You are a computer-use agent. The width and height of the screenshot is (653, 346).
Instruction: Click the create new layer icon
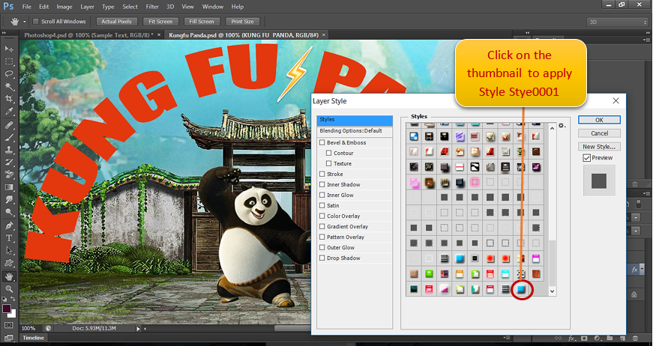tap(622, 338)
